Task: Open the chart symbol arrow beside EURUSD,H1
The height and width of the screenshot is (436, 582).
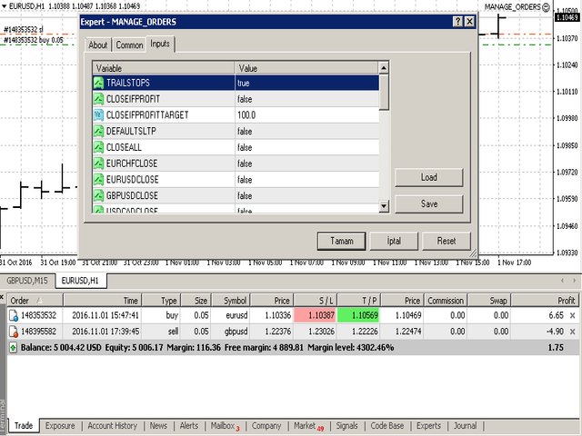Action: pos(4,6)
